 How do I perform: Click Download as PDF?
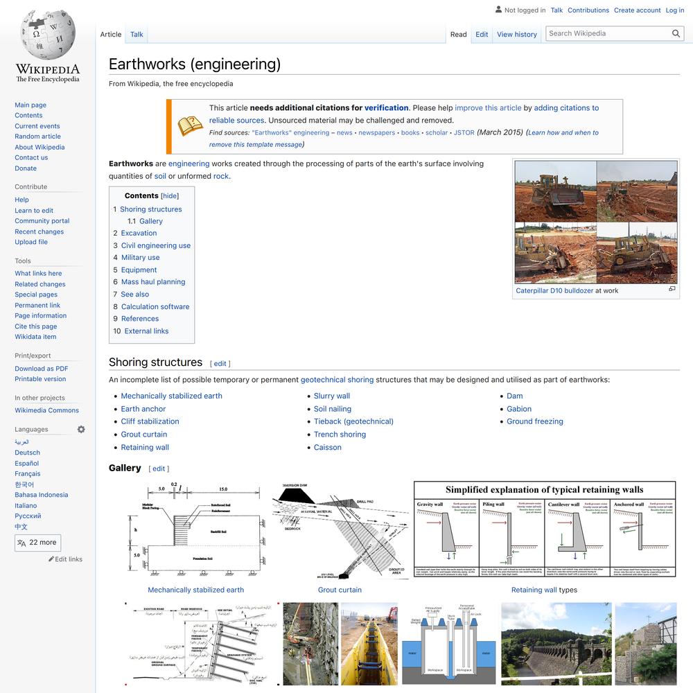[x=41, y=369]
